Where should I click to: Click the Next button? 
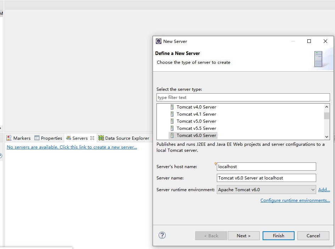pos(243,236)
